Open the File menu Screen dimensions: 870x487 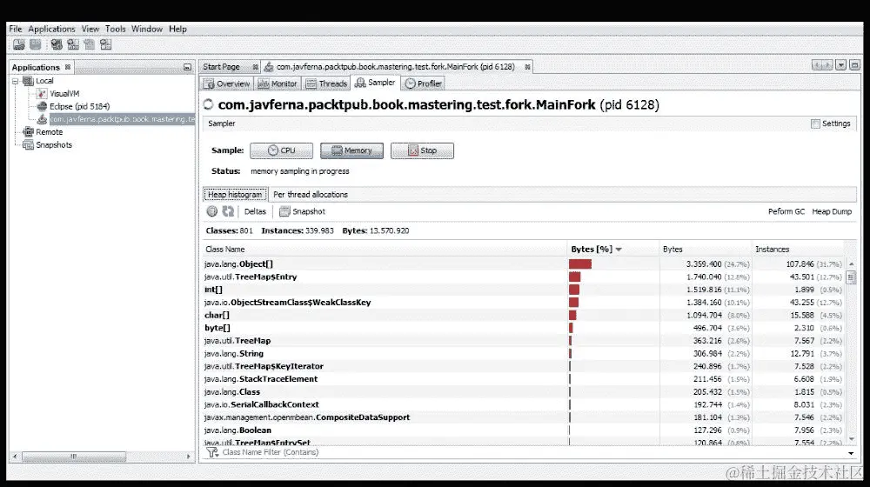click(16, 29)
